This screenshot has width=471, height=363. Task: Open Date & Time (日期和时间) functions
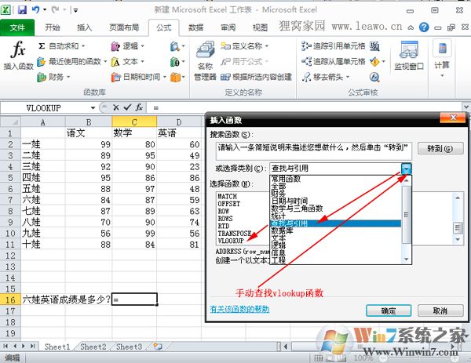pos(138,77)
